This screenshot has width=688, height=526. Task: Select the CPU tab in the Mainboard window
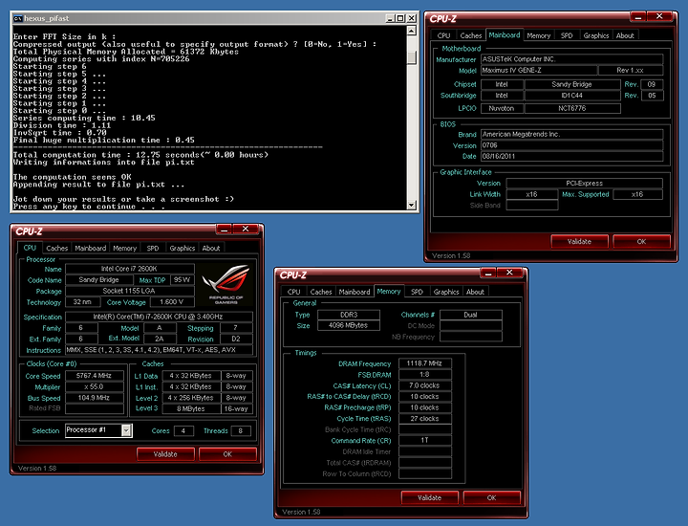(x=443, y=35)
